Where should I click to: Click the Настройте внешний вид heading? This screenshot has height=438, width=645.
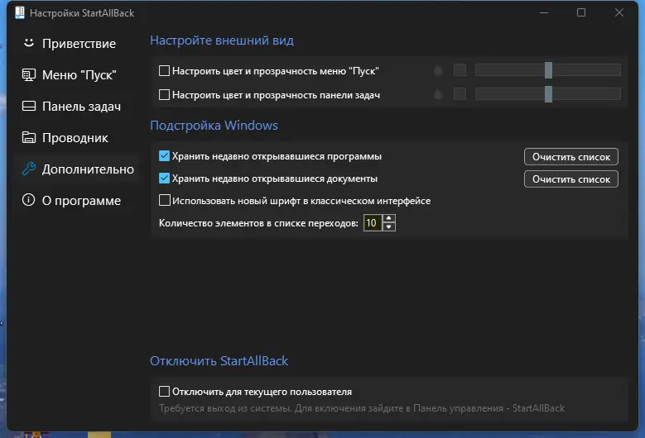222,40
